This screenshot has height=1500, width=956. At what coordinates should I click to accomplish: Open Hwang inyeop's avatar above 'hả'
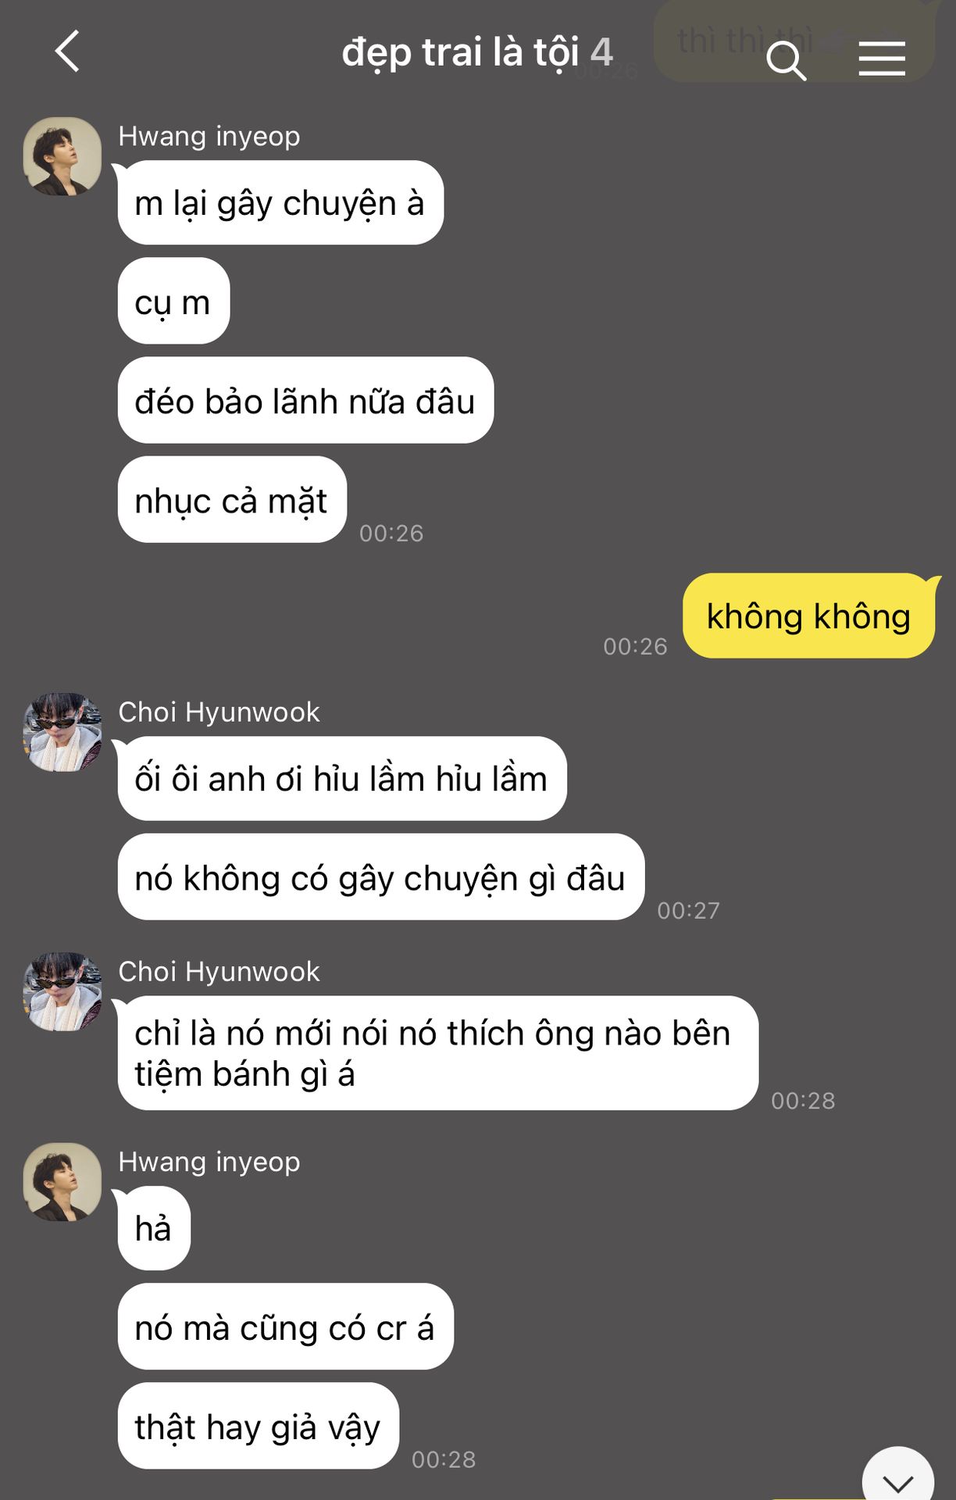62,1182
